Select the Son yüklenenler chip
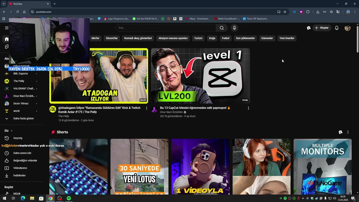The width and height of the screenshot is (359, 202). 245,38
